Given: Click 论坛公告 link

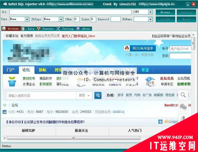Looking at the screenshot, I should tap(167, 79).
